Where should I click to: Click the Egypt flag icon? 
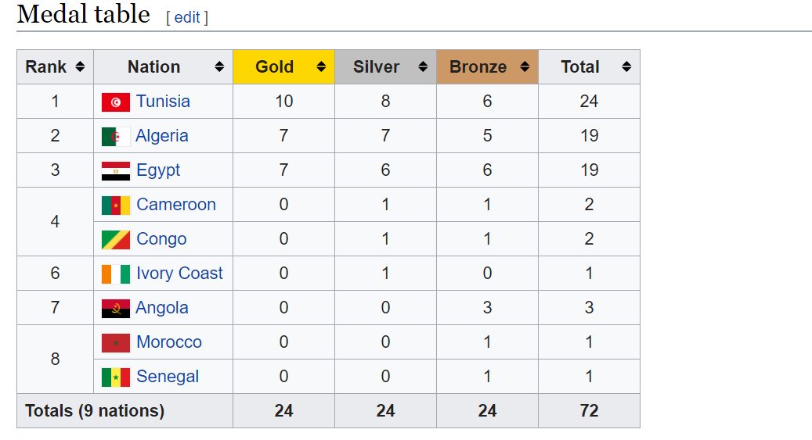click(x=115, y=170)
